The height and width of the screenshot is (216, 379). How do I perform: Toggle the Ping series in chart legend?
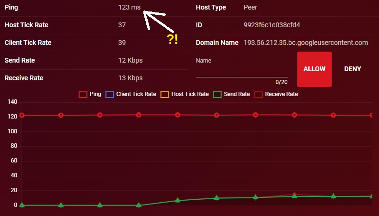coord(90,94)
